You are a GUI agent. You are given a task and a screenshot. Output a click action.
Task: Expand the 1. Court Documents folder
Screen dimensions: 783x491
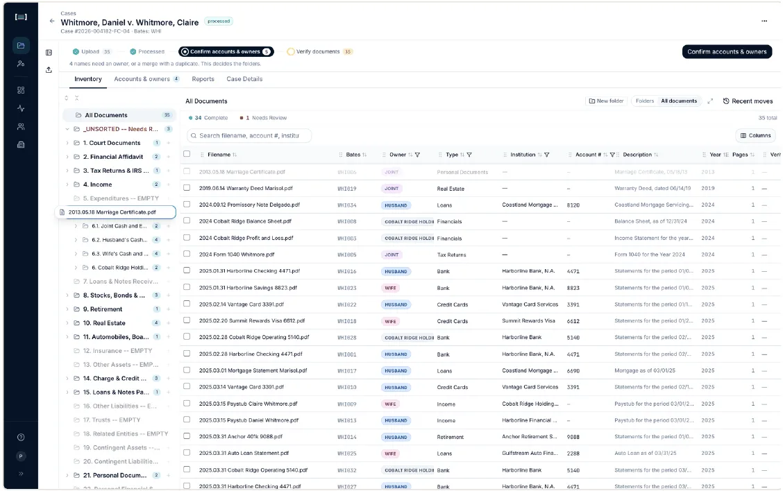point(67,143)
